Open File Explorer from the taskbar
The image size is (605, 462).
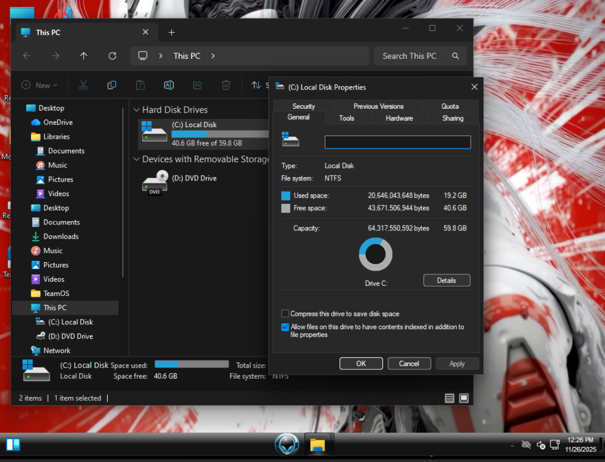[x=317, y=445]
